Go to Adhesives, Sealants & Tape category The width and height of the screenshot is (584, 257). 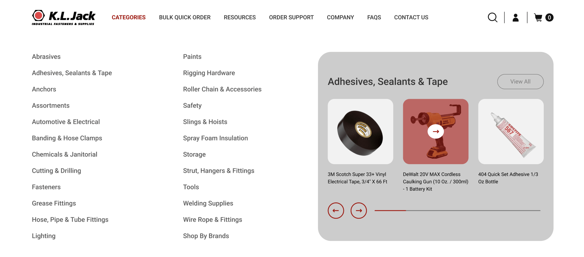coord(72,73)
